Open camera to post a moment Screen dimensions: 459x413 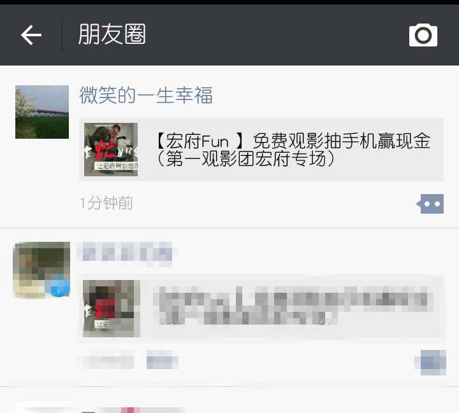point(423,36)
